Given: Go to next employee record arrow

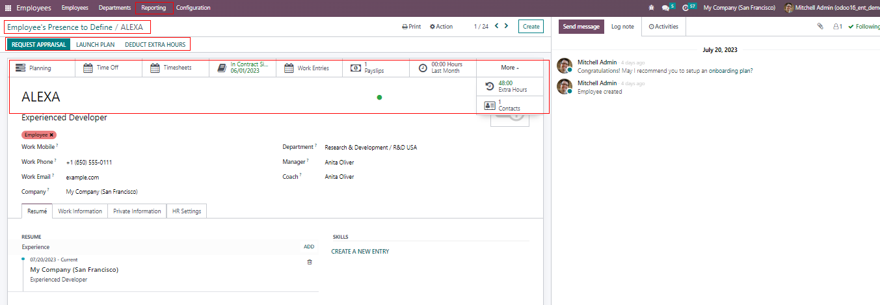Looking at the screenshot, I should (x=507, y=26).
